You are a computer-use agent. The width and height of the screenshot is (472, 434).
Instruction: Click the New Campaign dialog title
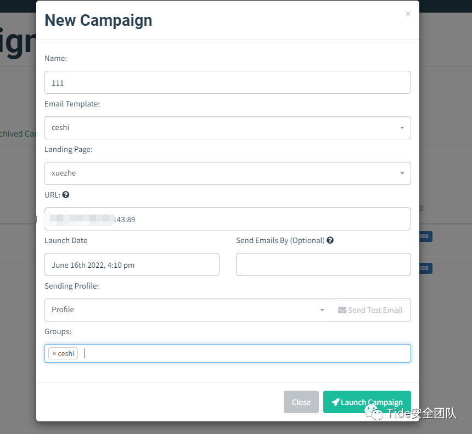point(98,20)
